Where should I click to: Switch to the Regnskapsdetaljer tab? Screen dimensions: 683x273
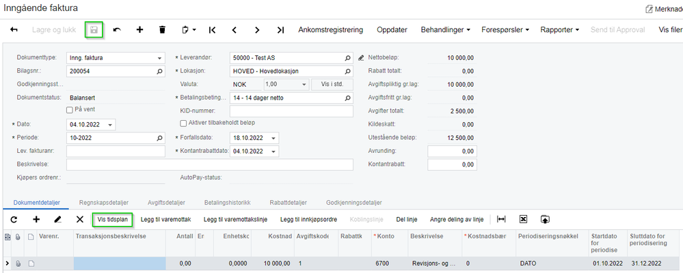(104, 203)
